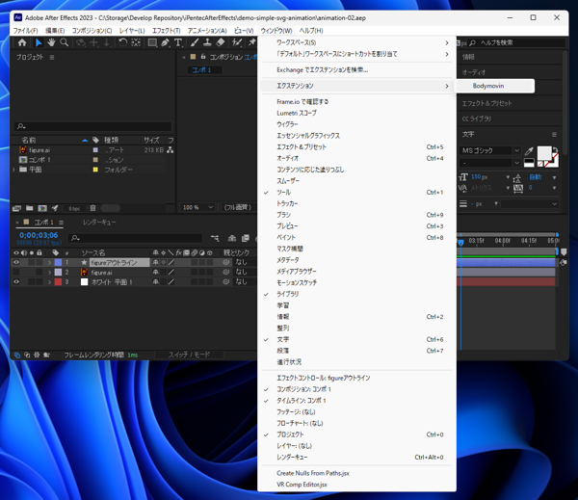
Task: Open the 100 % zoom dropdown
Action: coord(197,207)
